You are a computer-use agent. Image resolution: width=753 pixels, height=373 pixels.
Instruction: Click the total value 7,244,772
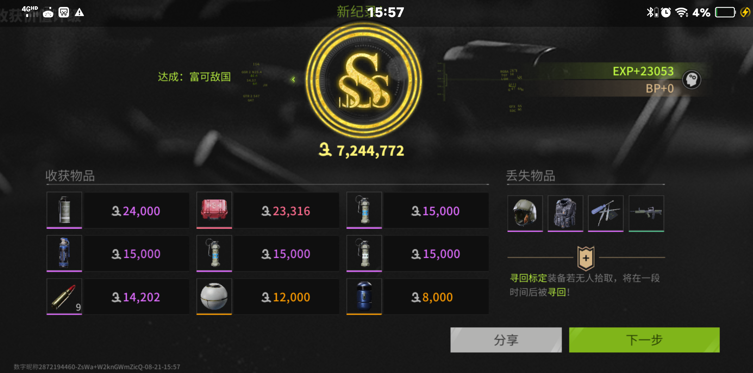pos(361,150)
